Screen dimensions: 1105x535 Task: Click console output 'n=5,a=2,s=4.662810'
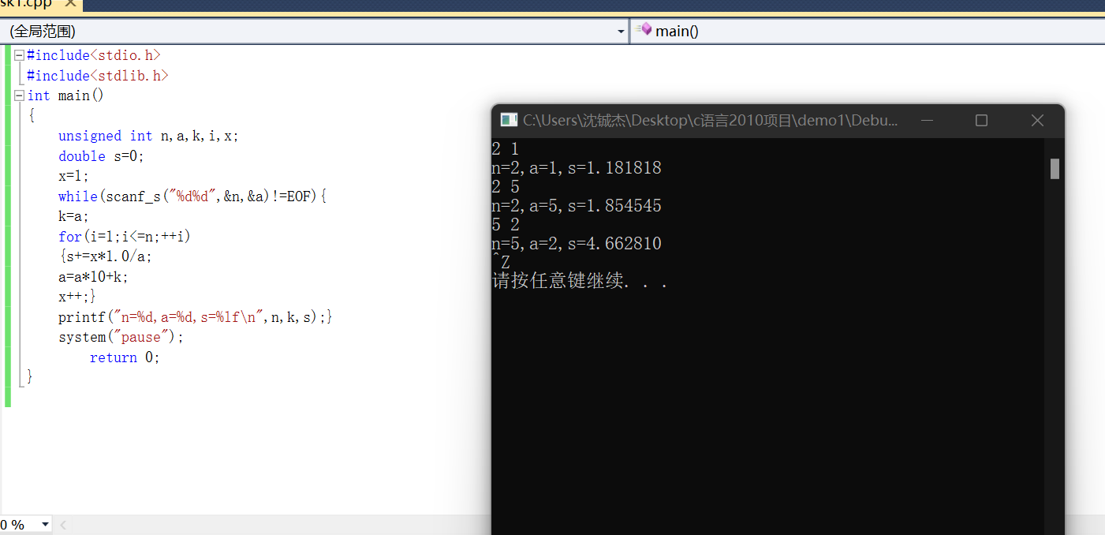pos(577,244)
